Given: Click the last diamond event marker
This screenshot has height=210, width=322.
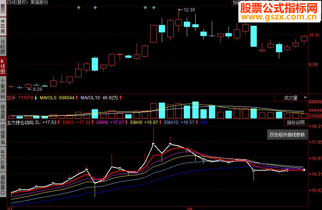Looking at the screenshot, I should 154,8.
